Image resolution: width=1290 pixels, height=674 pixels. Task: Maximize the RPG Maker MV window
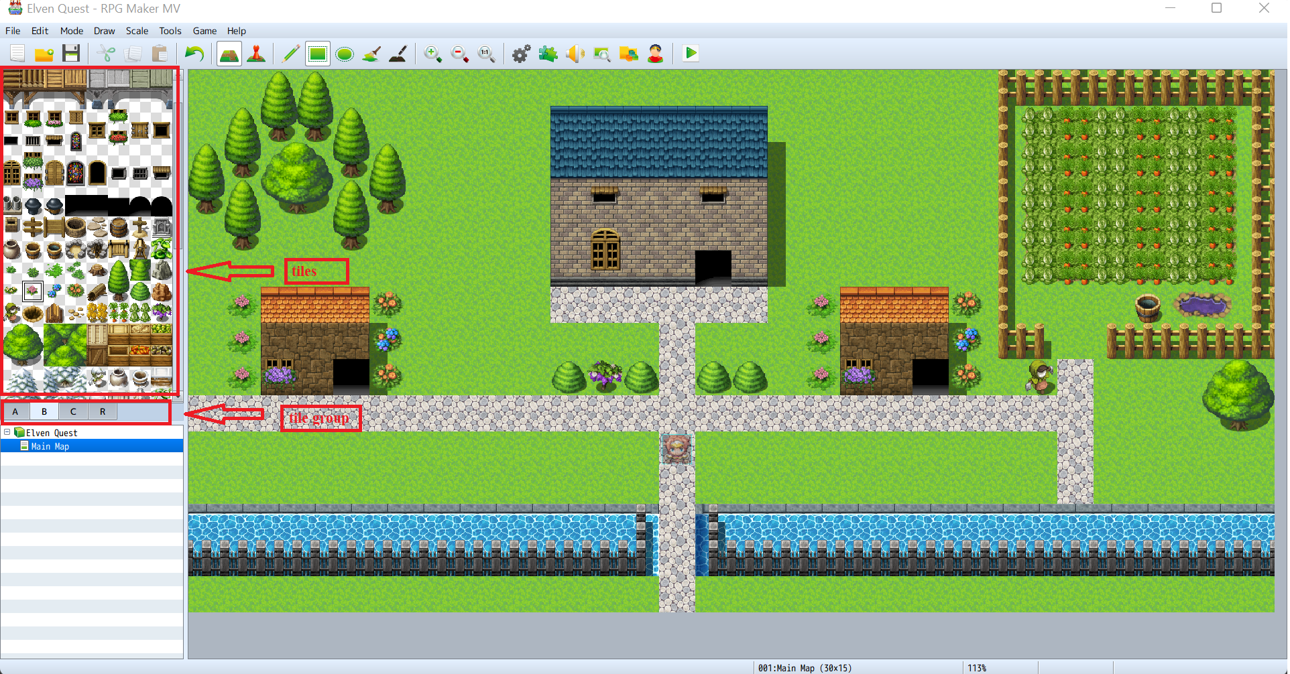click(1216, 8)
